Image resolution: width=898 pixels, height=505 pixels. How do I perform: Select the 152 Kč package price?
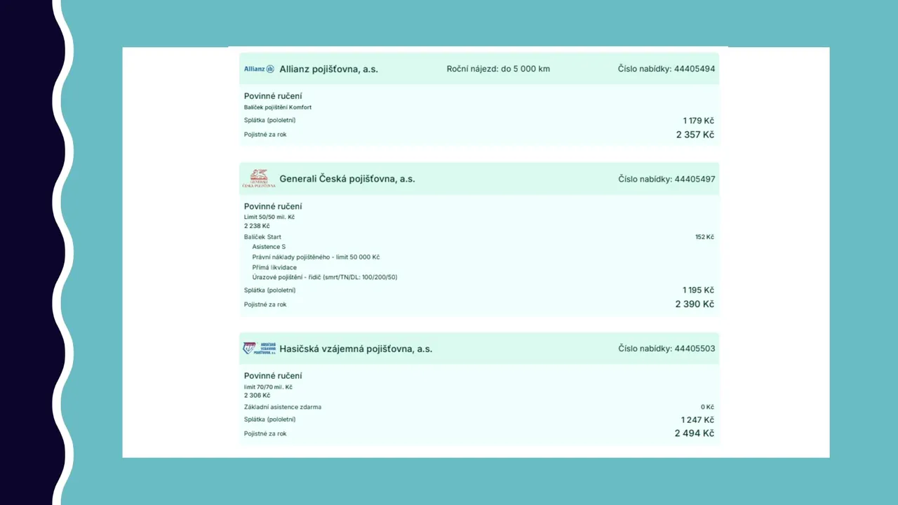click(x=704, y=237)
